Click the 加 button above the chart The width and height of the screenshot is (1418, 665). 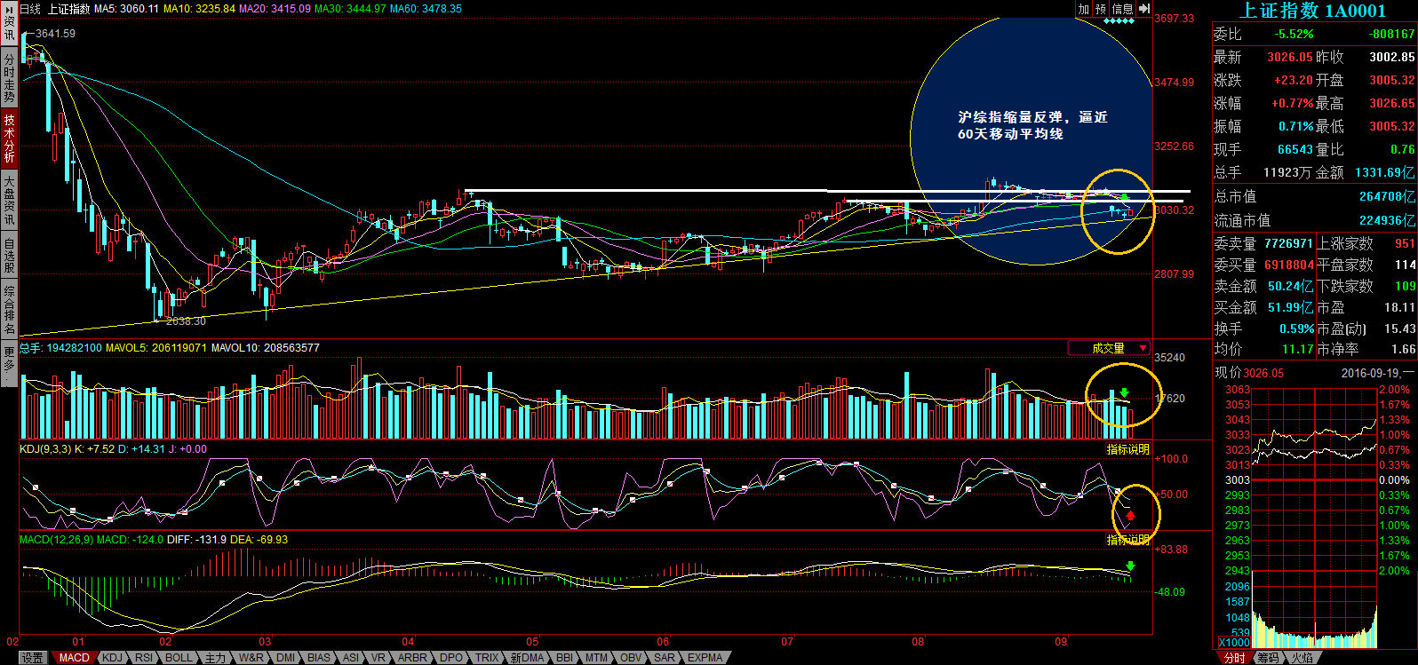(x=1084, y=9)
